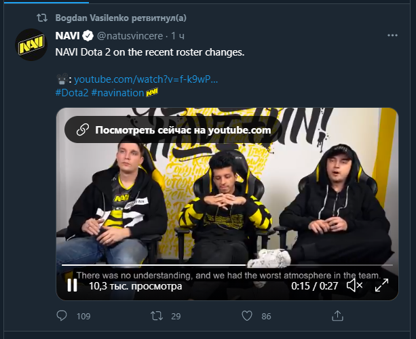Image resolution: width=416 pixels, height=339 pixels.
Task: Open the @natusvincere handle
Action: [130, 35]
